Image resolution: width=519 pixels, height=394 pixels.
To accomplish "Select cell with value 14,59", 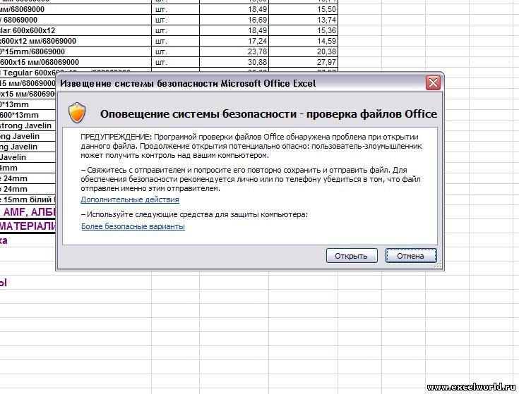I will click(x=303, y=41).
